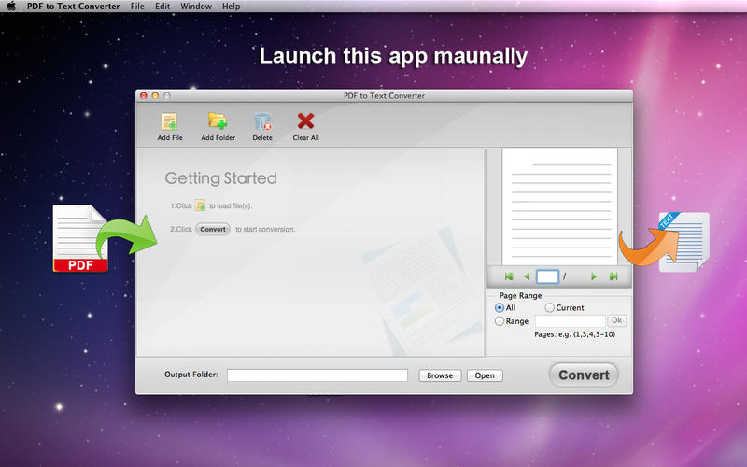
Task: Select the All page range option
Action: tap(500, 308)
